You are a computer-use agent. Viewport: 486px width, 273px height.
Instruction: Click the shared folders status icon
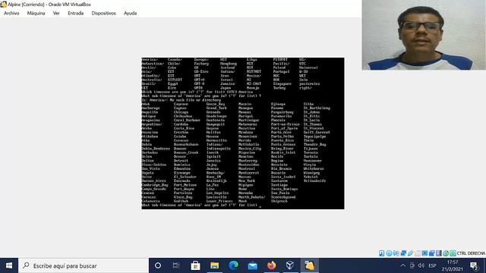[x=418, y=253]
